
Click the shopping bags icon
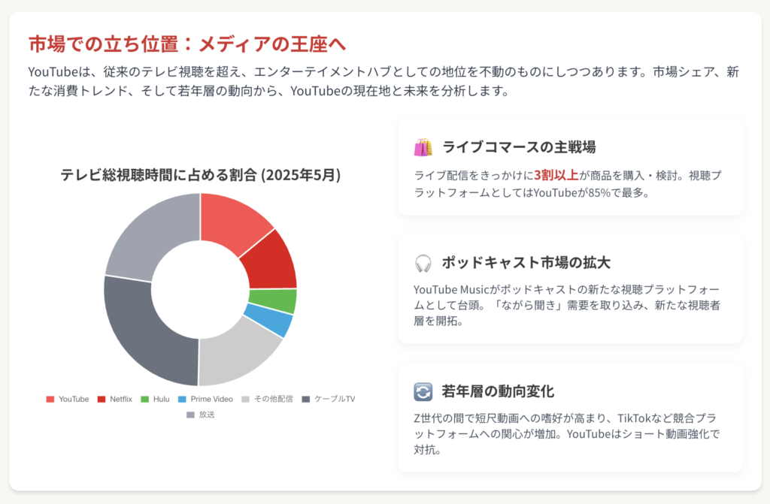point(423,146)
